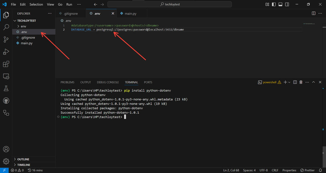Open the GitHub view in activity bar

coord(6,101)
